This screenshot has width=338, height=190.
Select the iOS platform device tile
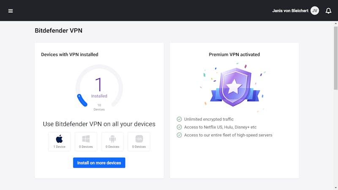[x=139, y=141]
